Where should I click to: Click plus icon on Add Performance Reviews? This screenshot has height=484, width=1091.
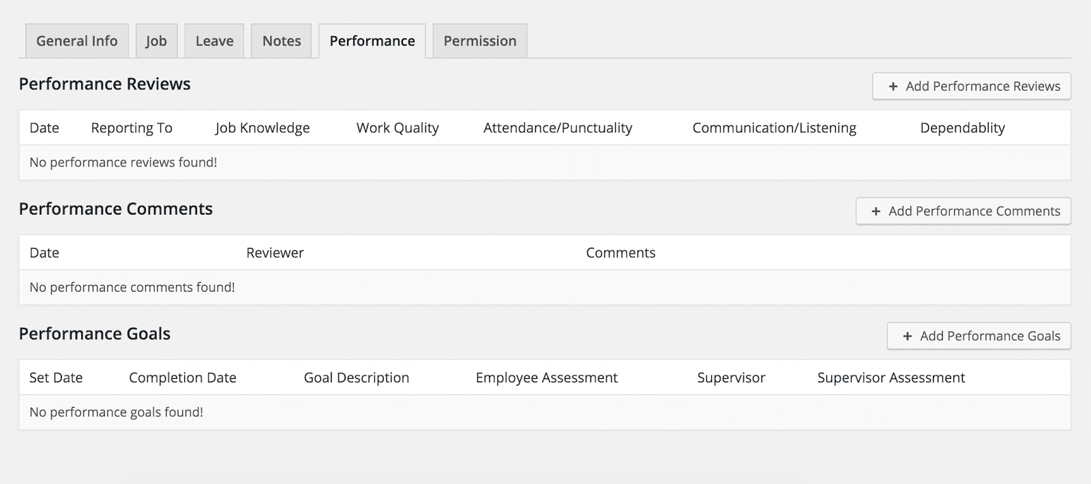coord(893,87)
